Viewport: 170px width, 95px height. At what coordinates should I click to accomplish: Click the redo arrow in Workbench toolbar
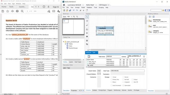(x=77, y=11)
